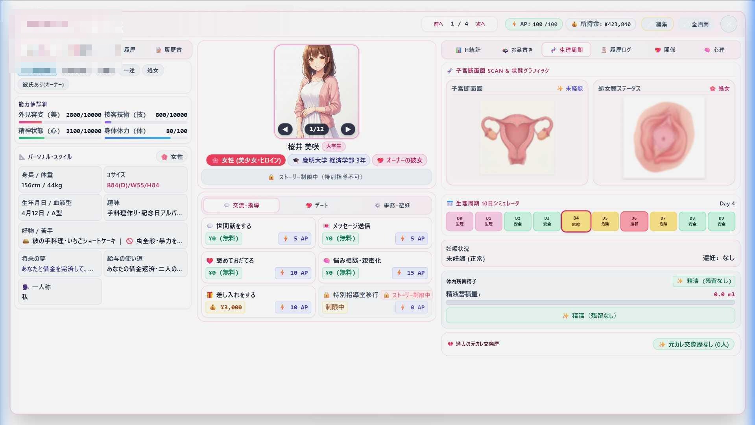
Task: Select day D2 安全 in cycle simulator
Action: pyautogui.click(x=518, y=221)
